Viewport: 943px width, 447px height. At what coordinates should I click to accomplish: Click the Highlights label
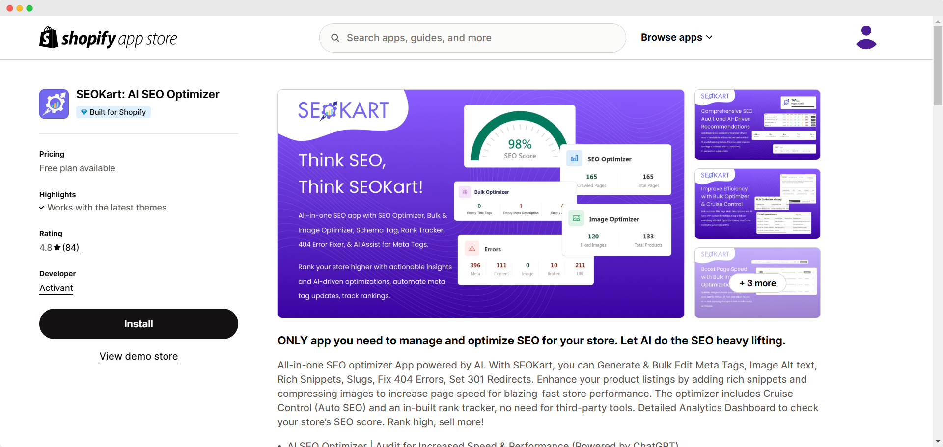click(57, 195)
